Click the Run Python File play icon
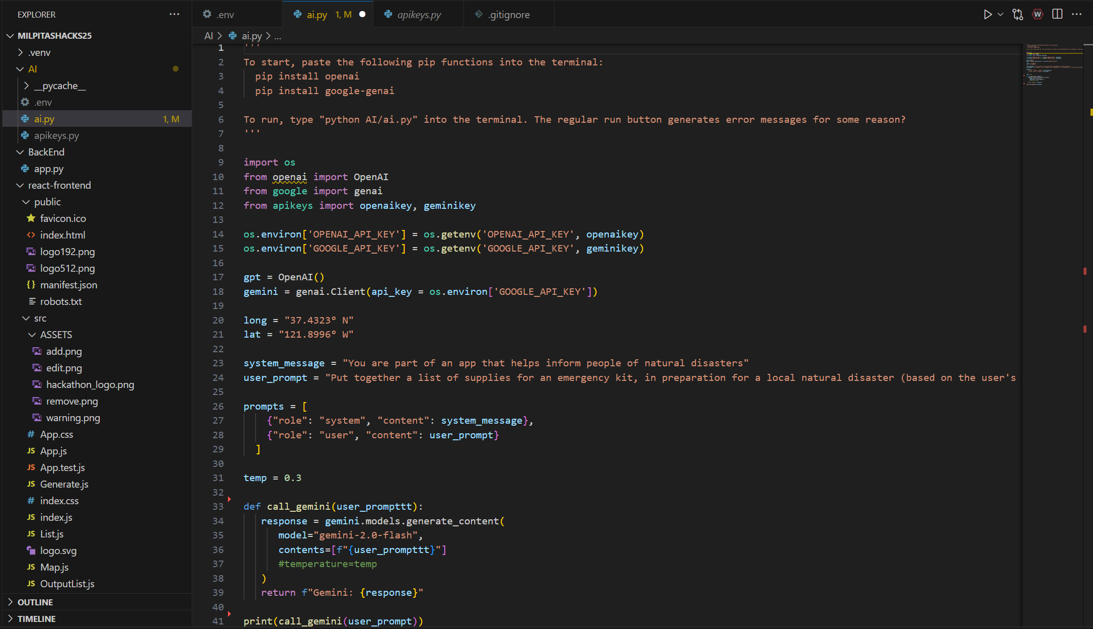This screenshot has height=629, width=1093. (x=987, y=15)
